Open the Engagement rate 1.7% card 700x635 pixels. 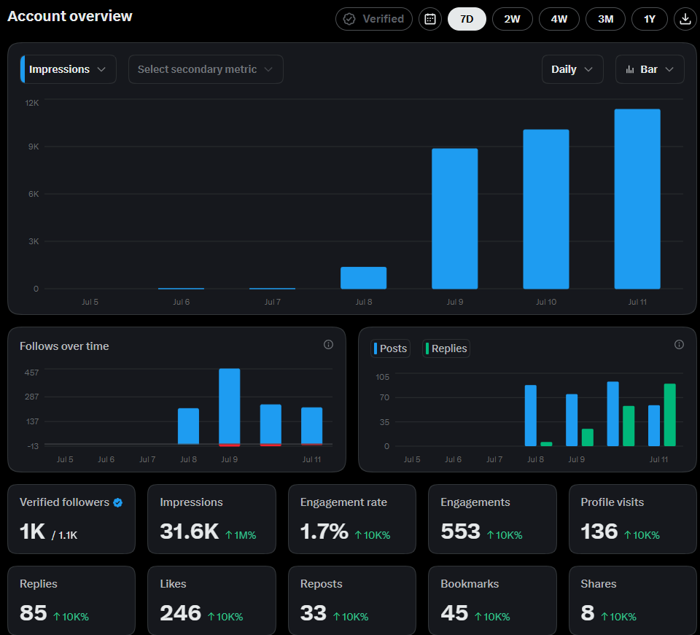click(352, 519)
